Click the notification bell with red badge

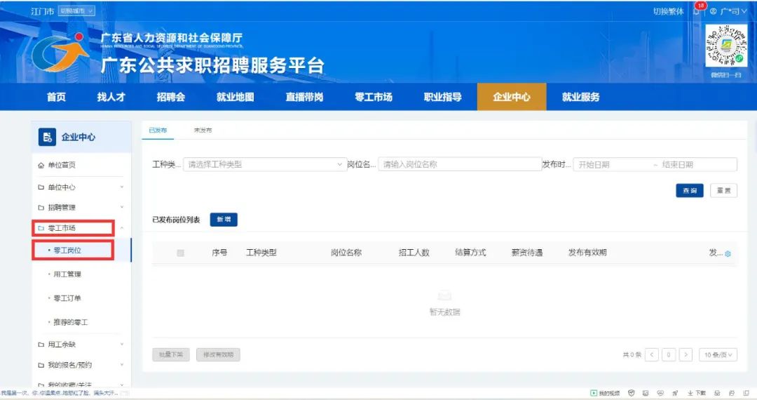[x=697, y=11]
